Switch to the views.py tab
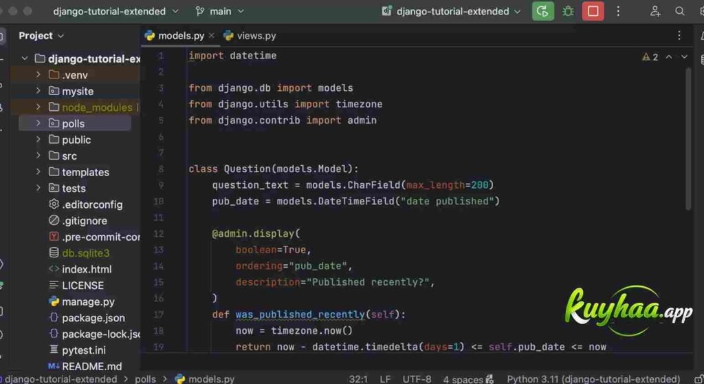 250,36
